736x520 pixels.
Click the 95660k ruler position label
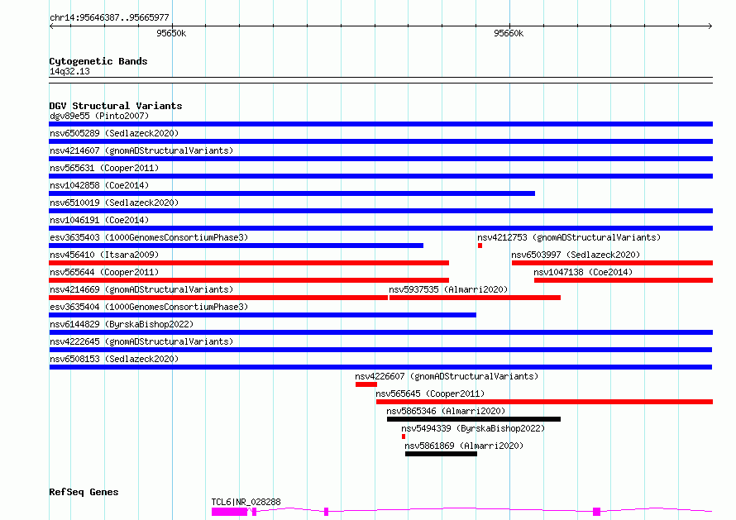pos(509,33)
